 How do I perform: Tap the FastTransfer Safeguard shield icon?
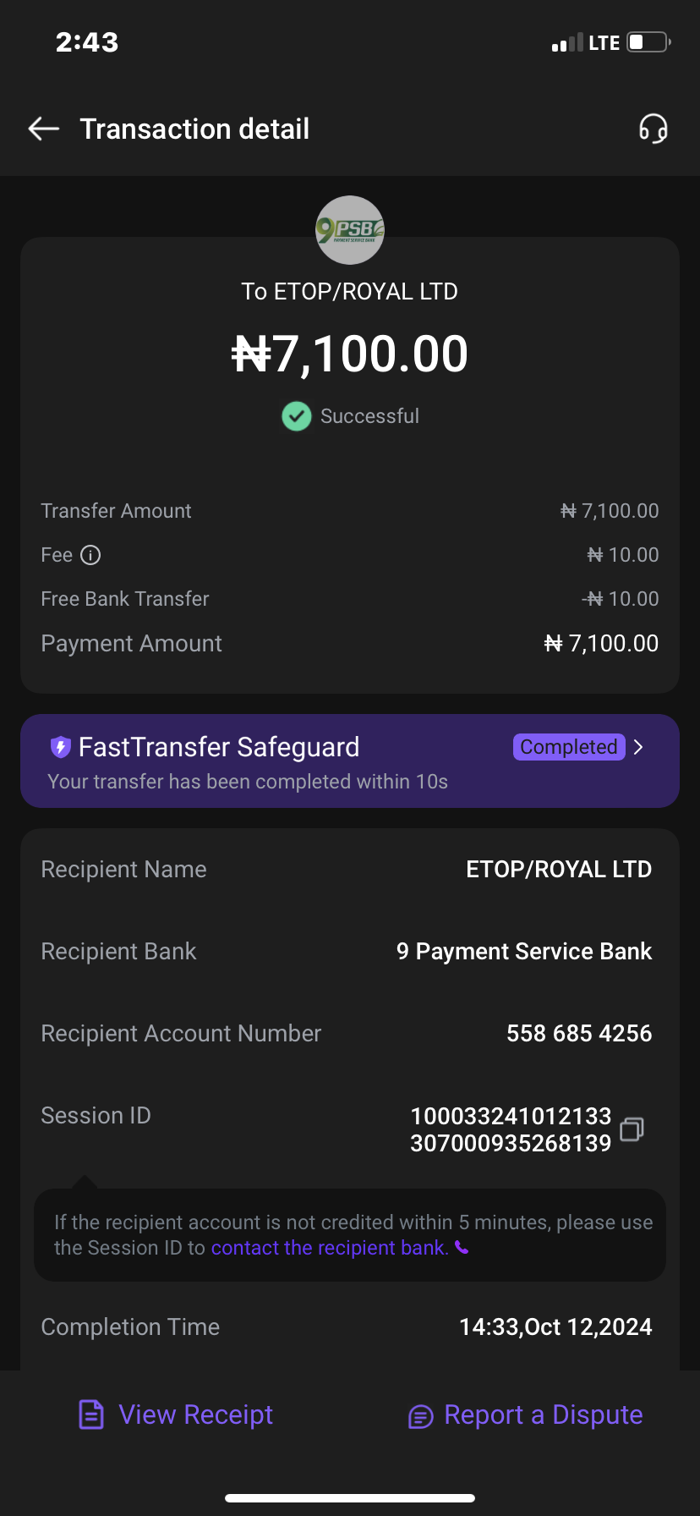pyautogui.click(x=60, y=747)
